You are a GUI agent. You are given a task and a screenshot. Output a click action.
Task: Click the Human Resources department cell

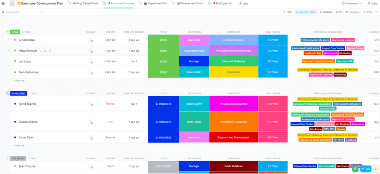click(x=234, y=40)
